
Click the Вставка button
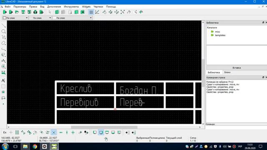237,67
